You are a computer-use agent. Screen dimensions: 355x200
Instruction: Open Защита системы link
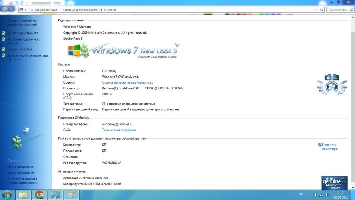point(20,49)
